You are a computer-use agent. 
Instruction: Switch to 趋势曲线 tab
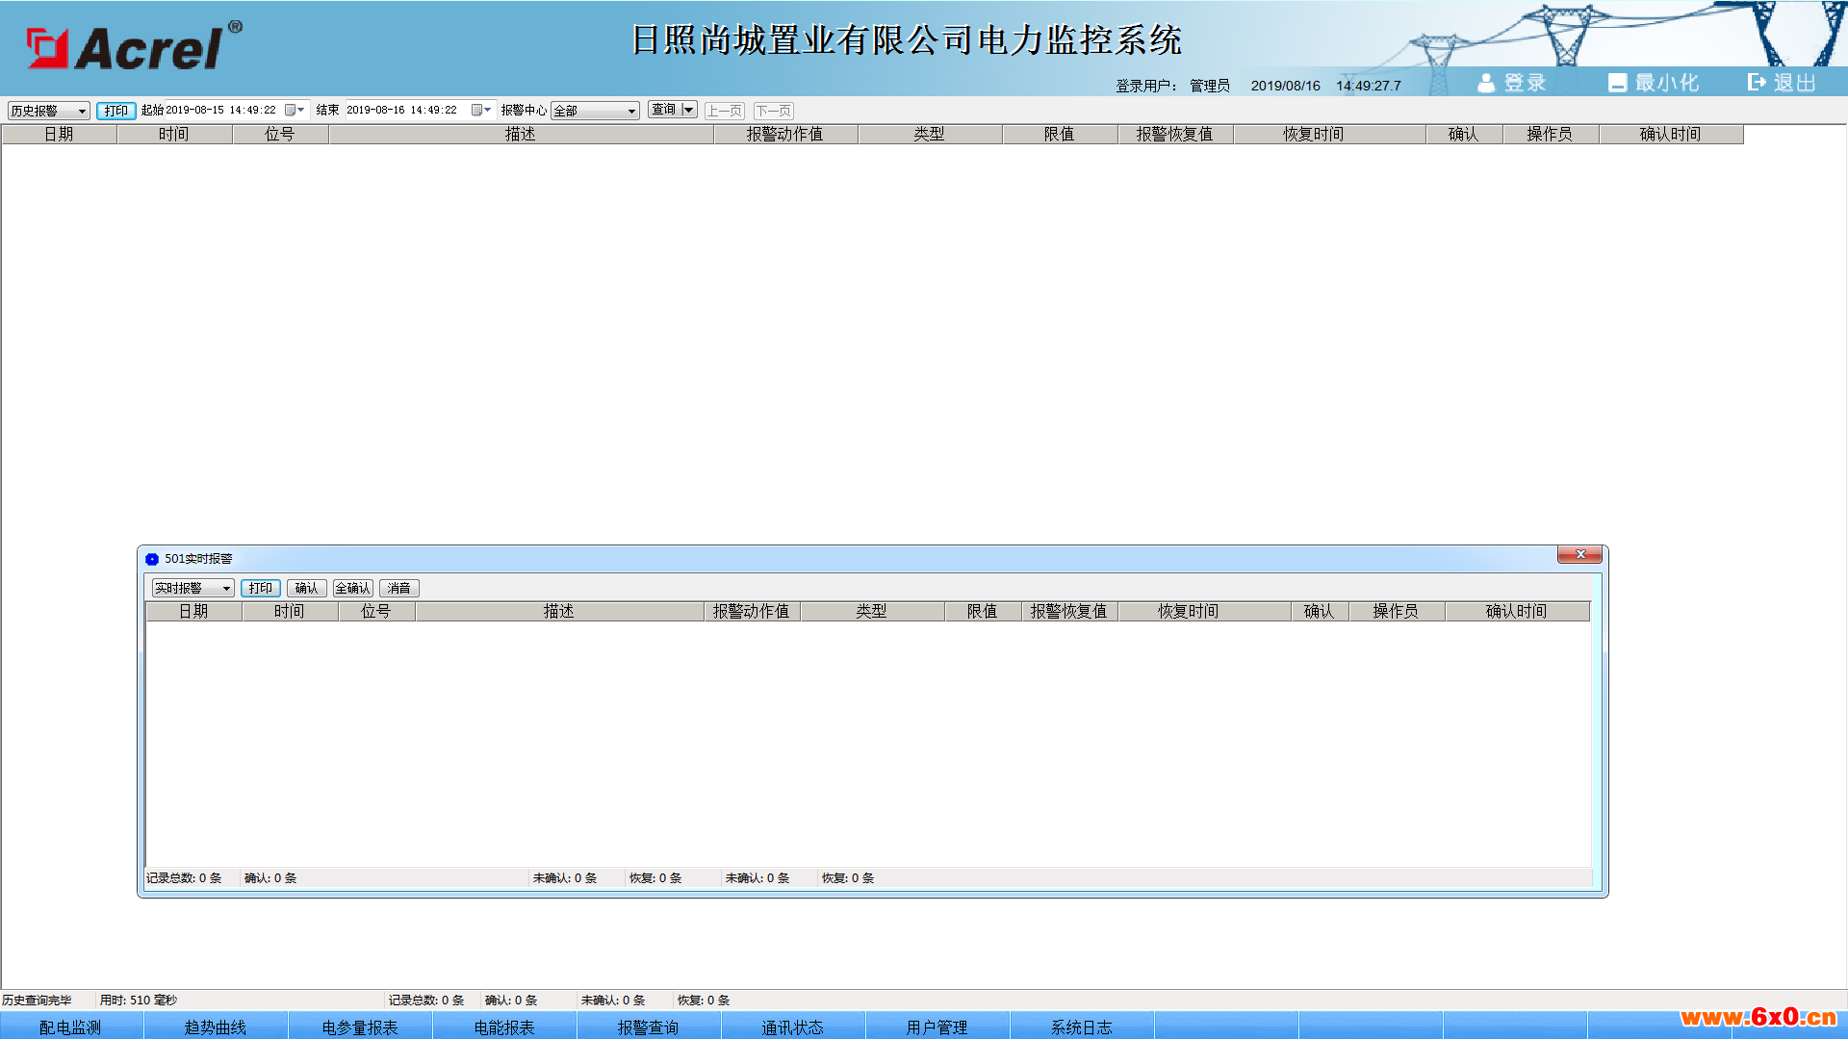(x=215, y=1026)
